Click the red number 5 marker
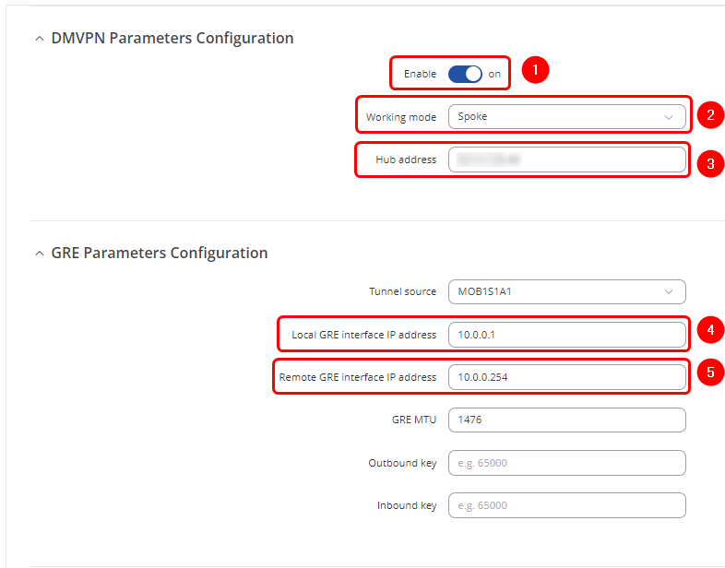 pyautogui.click(x=710, y=373)
